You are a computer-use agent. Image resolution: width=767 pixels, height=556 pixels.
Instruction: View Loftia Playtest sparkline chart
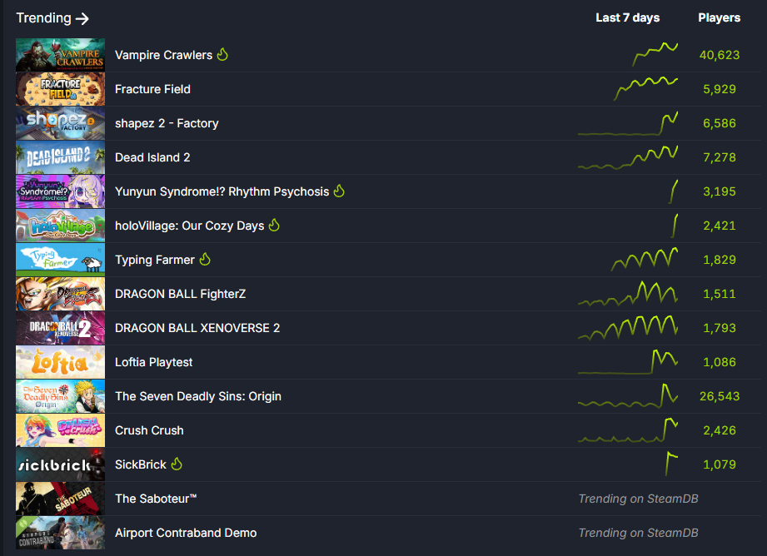[x=628, y=362]
